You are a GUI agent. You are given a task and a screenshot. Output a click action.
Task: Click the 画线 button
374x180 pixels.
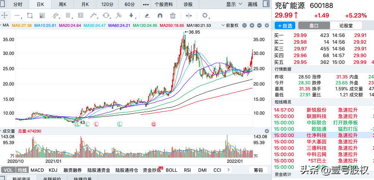click(x=253, y=4)
